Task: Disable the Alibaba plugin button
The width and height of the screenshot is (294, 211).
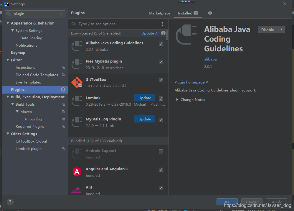Action: [268, 30]
